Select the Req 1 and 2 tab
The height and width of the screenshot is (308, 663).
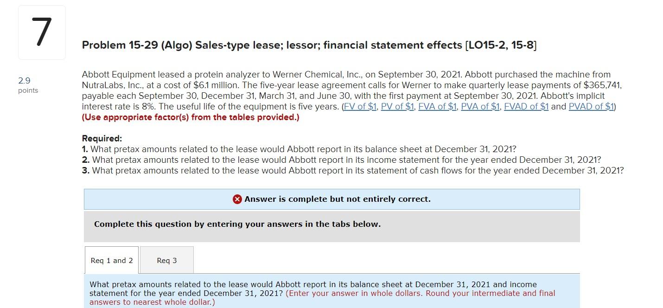111,260
